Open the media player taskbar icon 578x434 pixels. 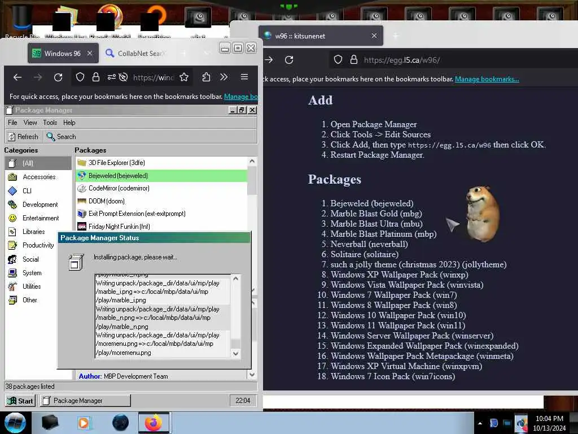coord(84,423)
